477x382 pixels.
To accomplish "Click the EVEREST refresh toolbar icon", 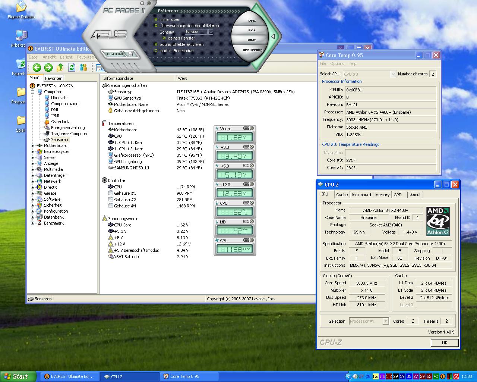I will 72,67.
